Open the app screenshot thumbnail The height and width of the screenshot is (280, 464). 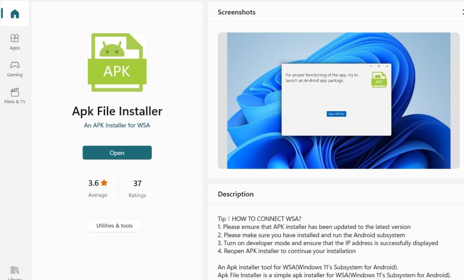point(338,100)
